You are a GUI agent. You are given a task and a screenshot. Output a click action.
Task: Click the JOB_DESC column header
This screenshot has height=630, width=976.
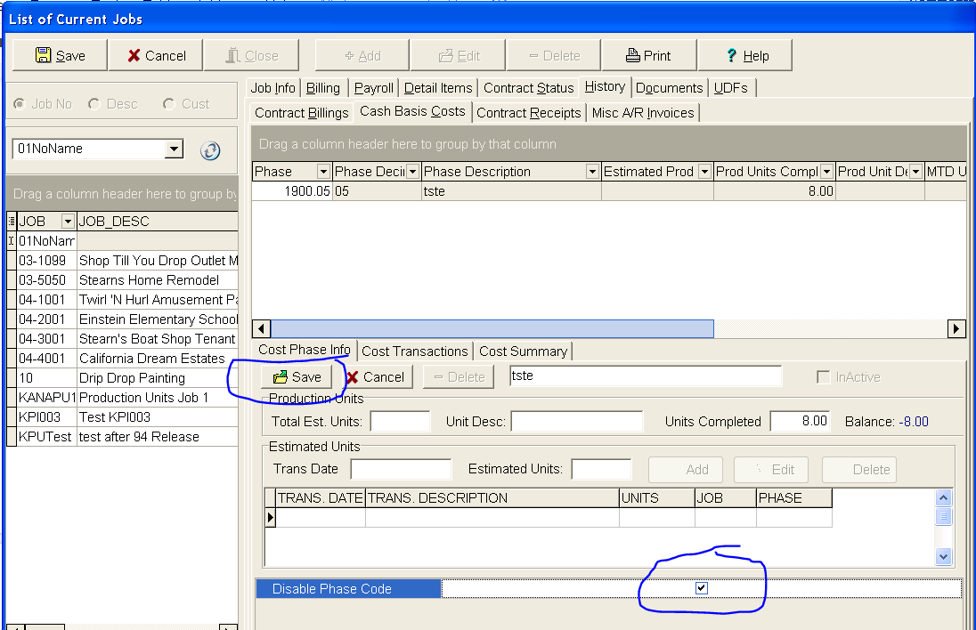[158, 221]
